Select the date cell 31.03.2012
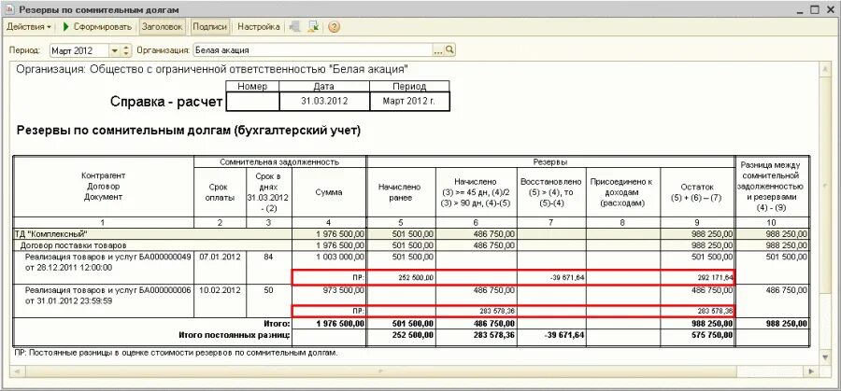The height and width of the screenshot is (391, 841). point(324,101)
